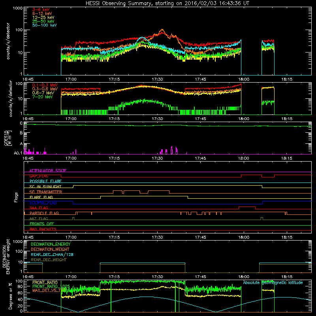Select the REAR_DEC_WEIGHT legend label
This screenshot has height=316, width=316.
49,260
